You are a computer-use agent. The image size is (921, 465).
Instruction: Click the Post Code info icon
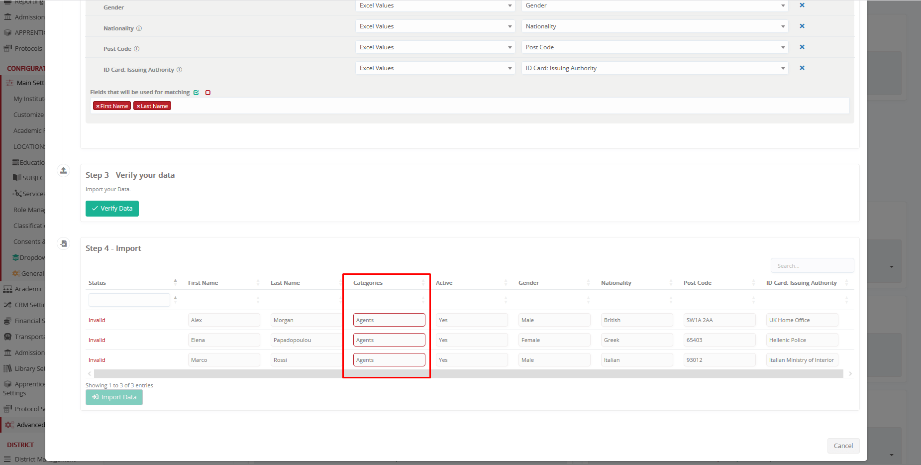tap(137, 49)
